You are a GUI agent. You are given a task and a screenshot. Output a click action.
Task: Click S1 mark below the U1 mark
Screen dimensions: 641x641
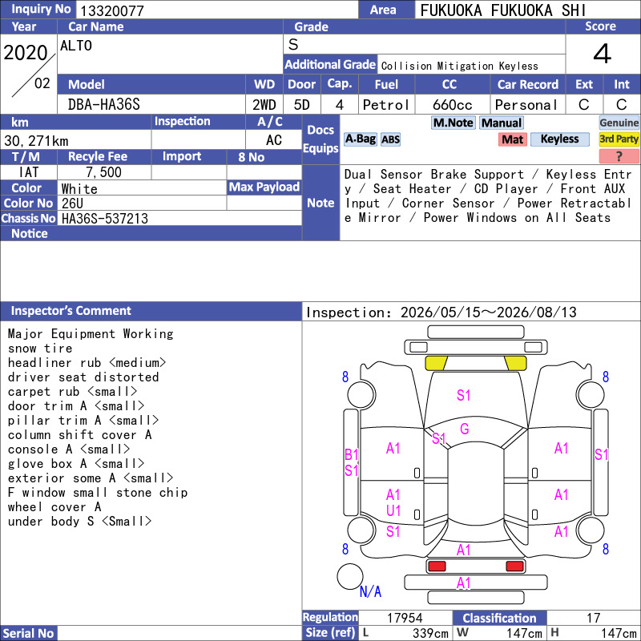[x=393, y=531]
